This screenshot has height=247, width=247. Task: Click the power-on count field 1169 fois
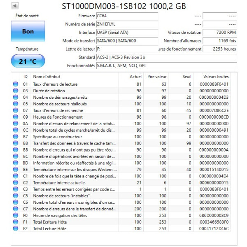coord(220,41)
